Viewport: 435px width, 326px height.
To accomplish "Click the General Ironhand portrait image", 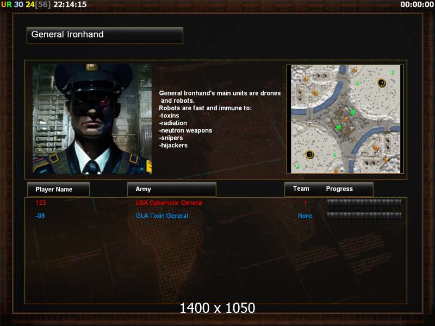I will tap(92, 119).
